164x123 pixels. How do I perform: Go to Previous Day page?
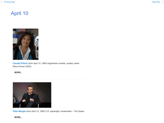click(8, 2)
